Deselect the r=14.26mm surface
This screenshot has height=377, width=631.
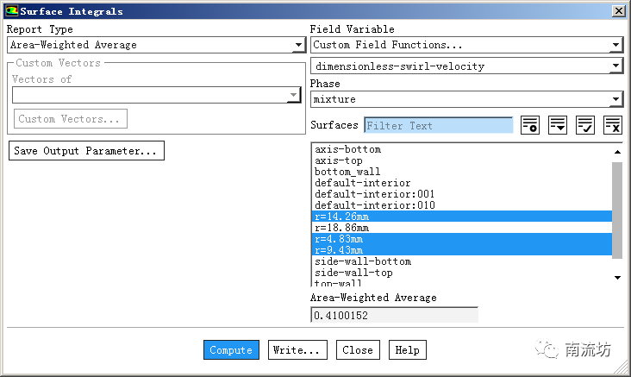[x=342, y=217]
